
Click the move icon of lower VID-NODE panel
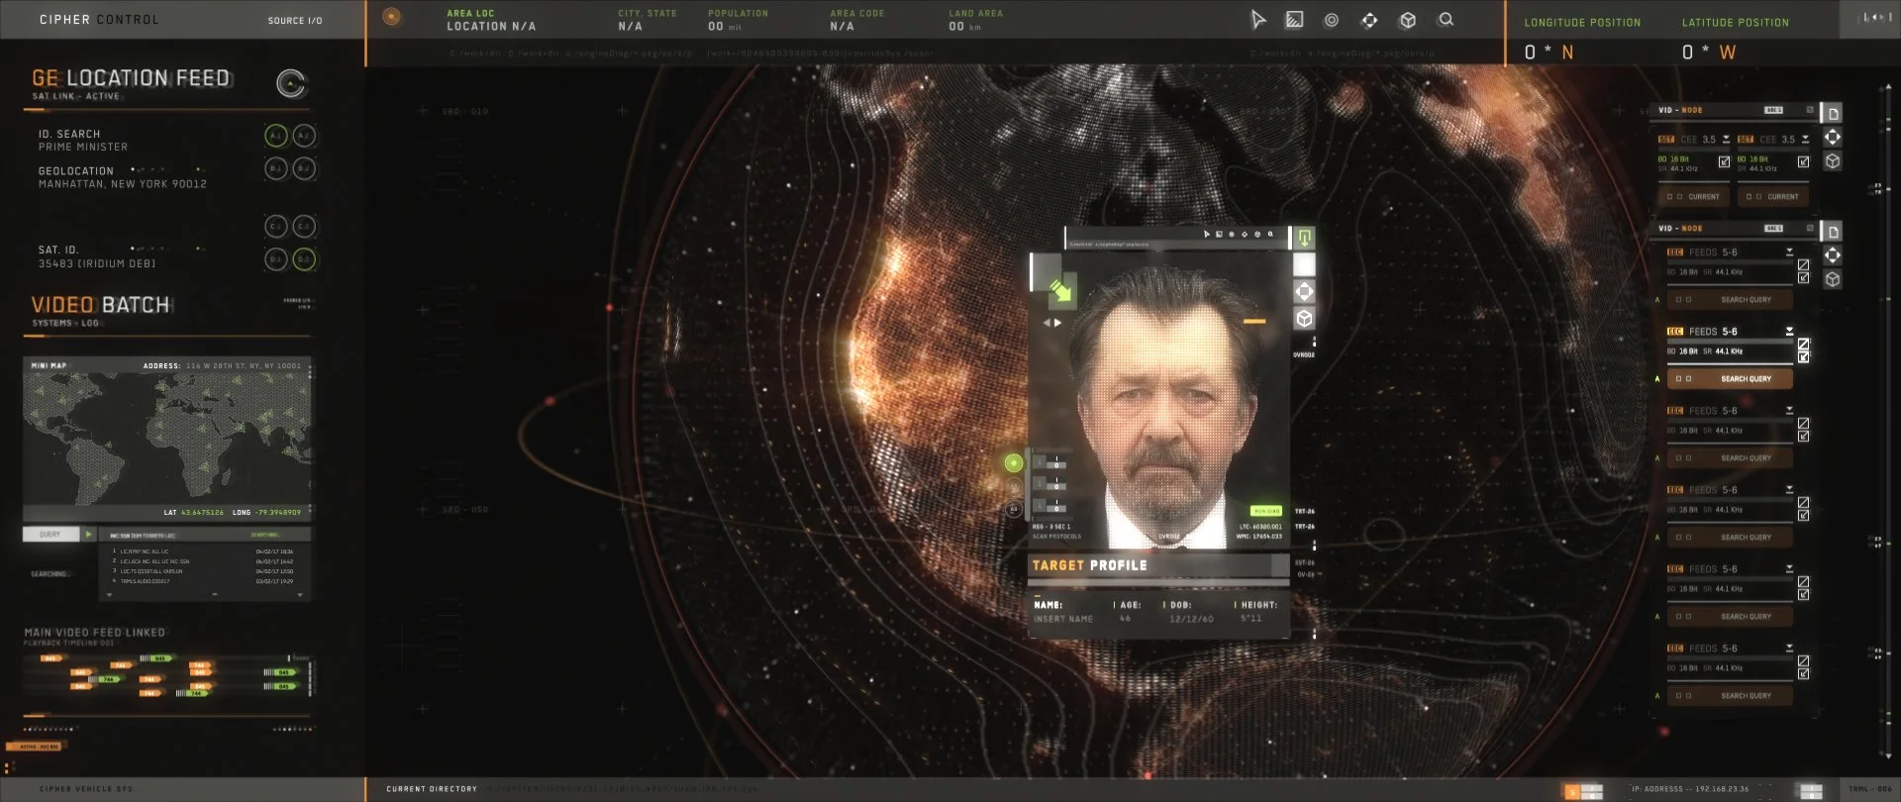pyautogui.click(x=1833, y=255)
